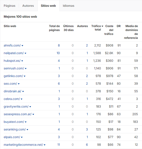Open the cebra.com/ site link
The width and height of the screenshot is (142, 149).
click(x=12, y=99)
